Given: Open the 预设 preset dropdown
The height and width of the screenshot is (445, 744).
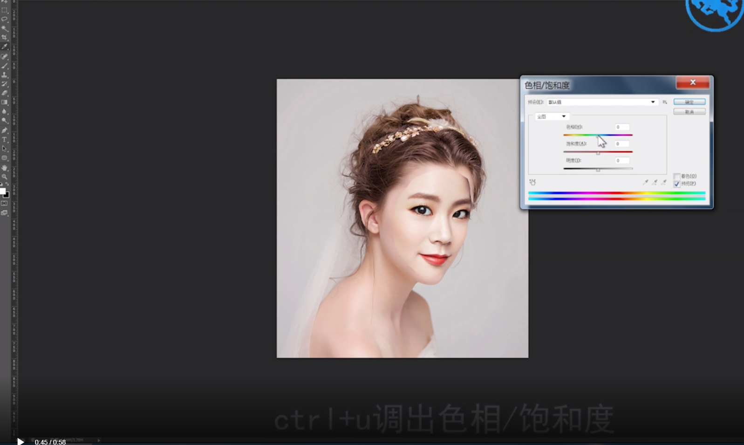Looking at the screenshot, I should coord(602,102).
